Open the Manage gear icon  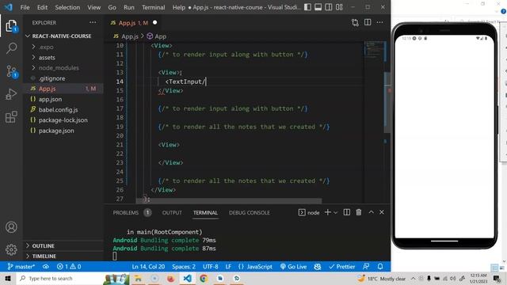(11, 249)
